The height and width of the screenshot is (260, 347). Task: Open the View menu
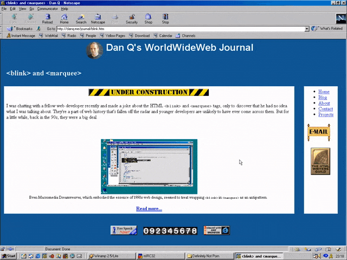click(22, 9)
